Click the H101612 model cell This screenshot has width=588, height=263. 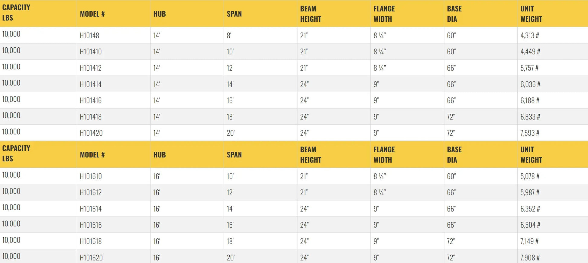[91, 193]
